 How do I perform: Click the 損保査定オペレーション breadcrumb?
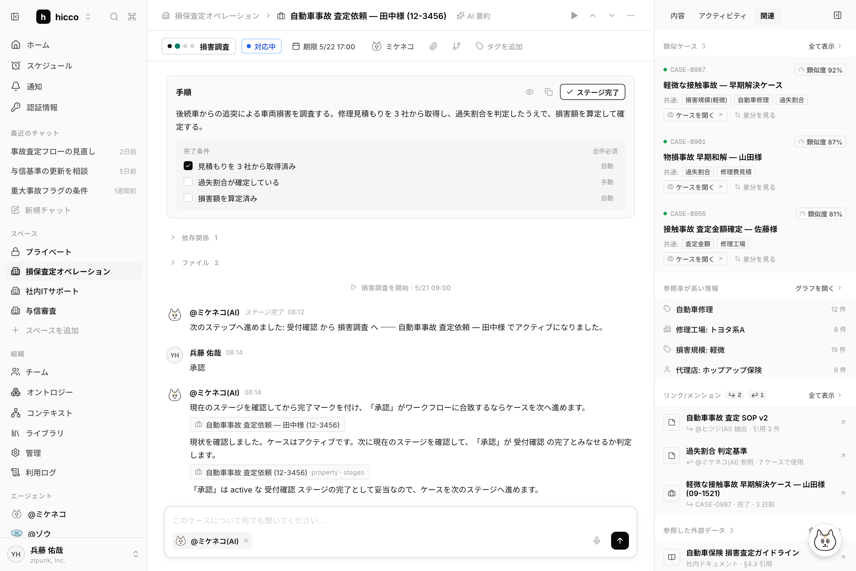(211, 16)
